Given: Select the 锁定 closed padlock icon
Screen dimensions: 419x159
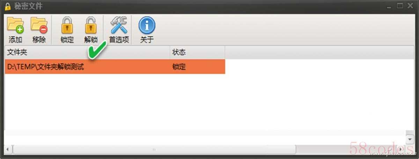Looking at the screenshot, I should pyautogui.click(x=67, y=26).
